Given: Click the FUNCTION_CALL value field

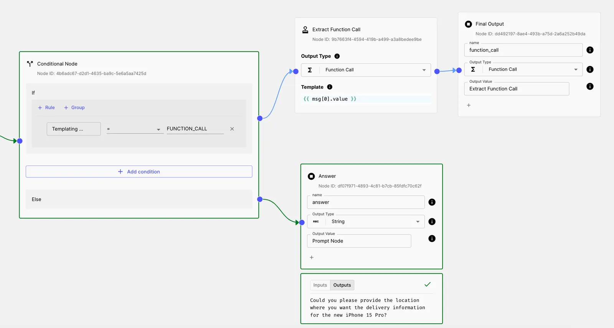Looking at the screenshot, I should tap(195, 129).
